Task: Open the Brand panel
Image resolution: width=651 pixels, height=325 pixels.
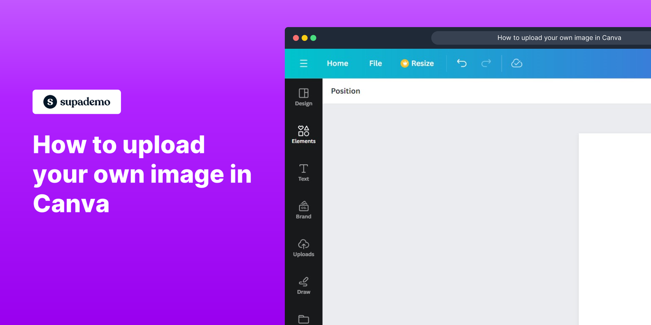Action: click(x=303, y=210)
